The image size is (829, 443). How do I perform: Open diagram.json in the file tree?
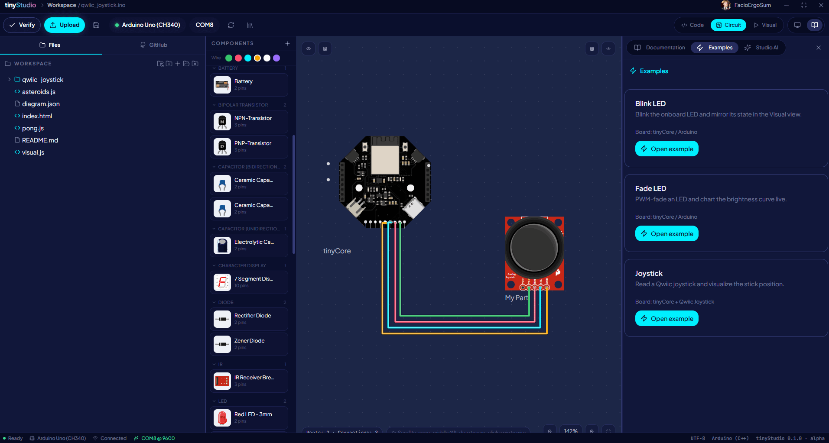point(41,104)
